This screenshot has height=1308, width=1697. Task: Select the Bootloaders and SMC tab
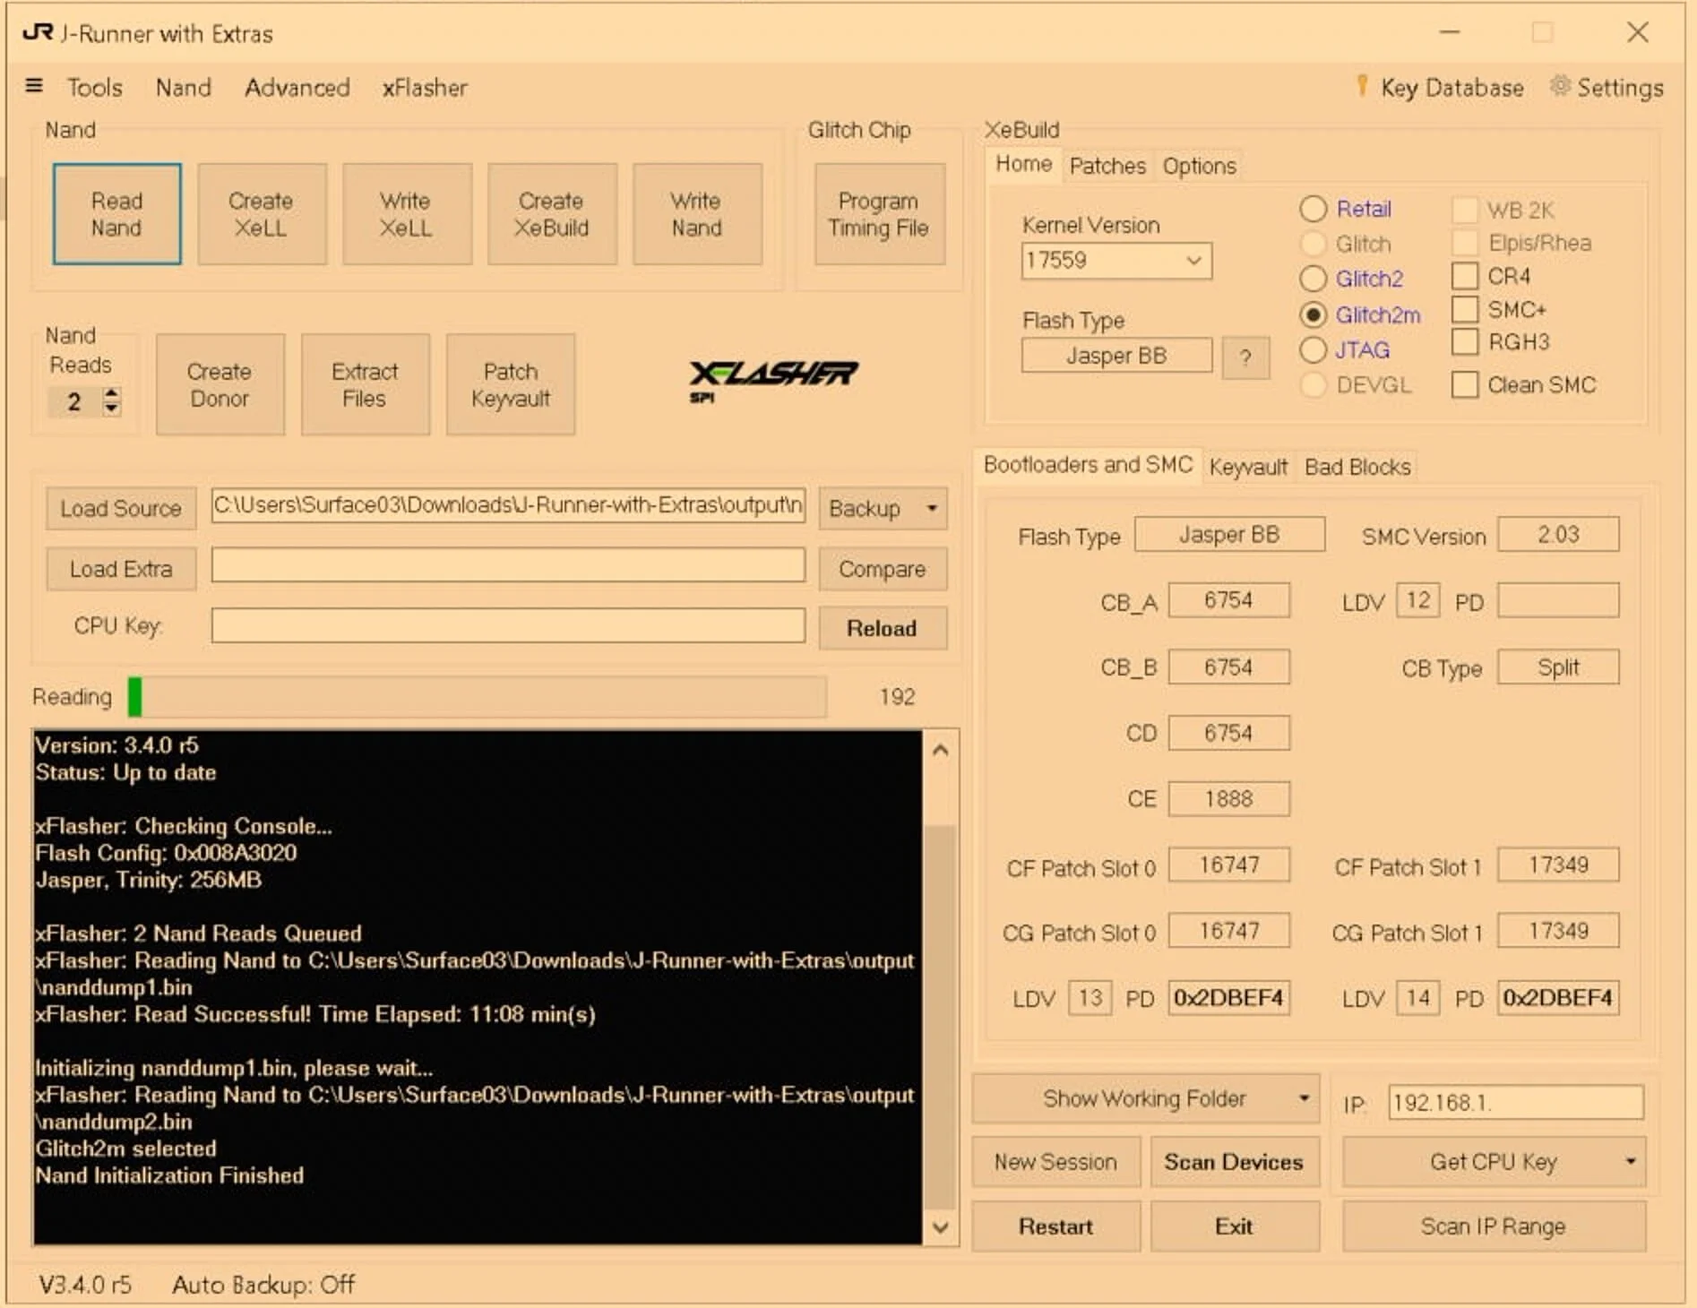click(1088, 465)
